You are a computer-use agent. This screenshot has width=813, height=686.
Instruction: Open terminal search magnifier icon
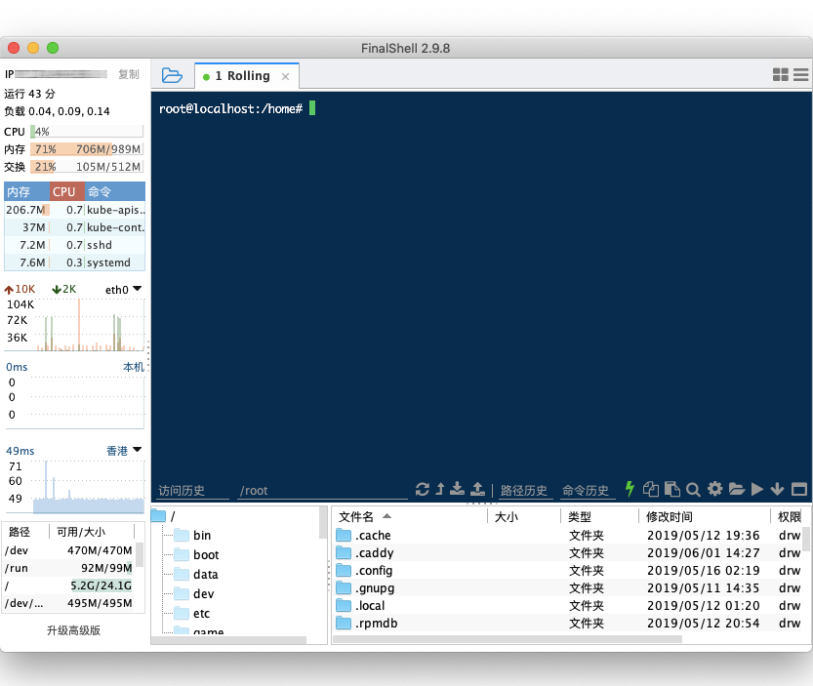(x=693, y=489)
